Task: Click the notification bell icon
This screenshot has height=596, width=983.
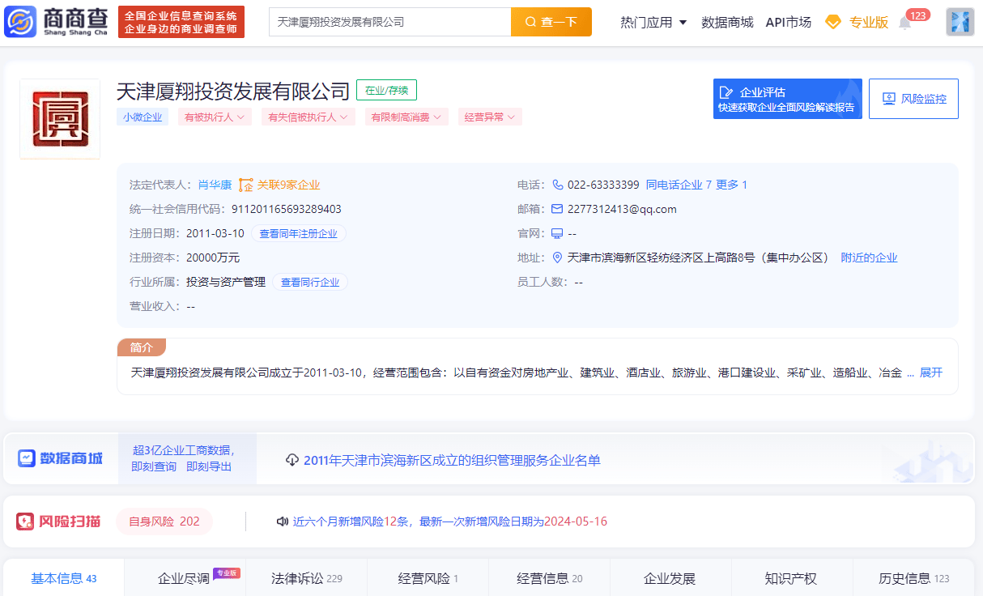Action: 904,23
